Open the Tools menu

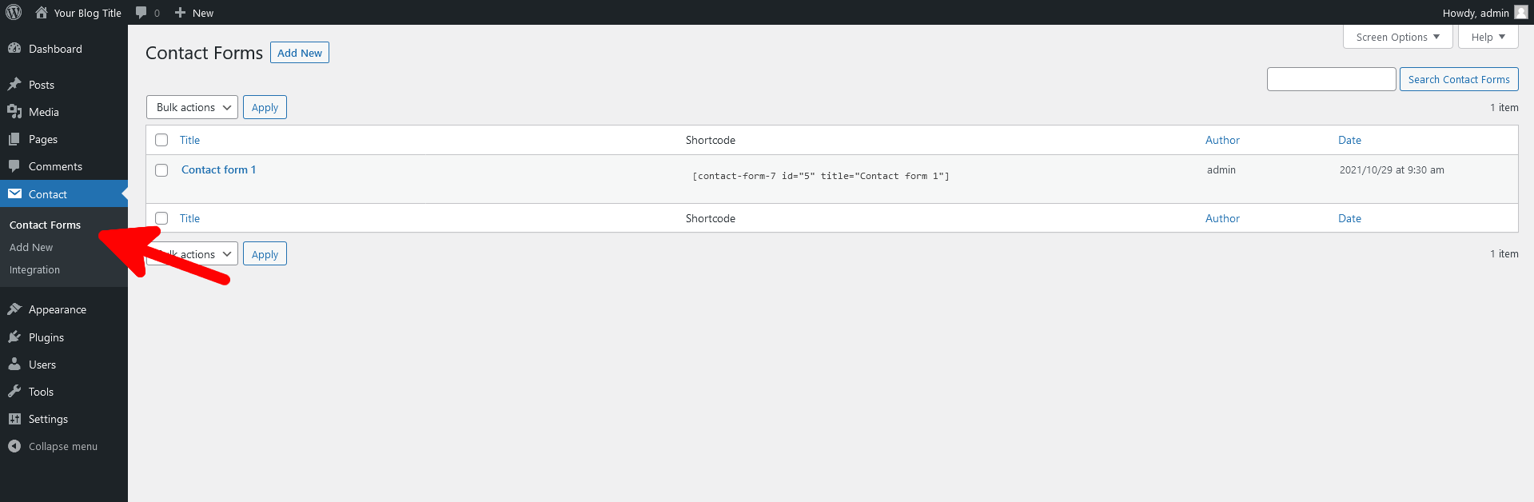tap(64, 392)
